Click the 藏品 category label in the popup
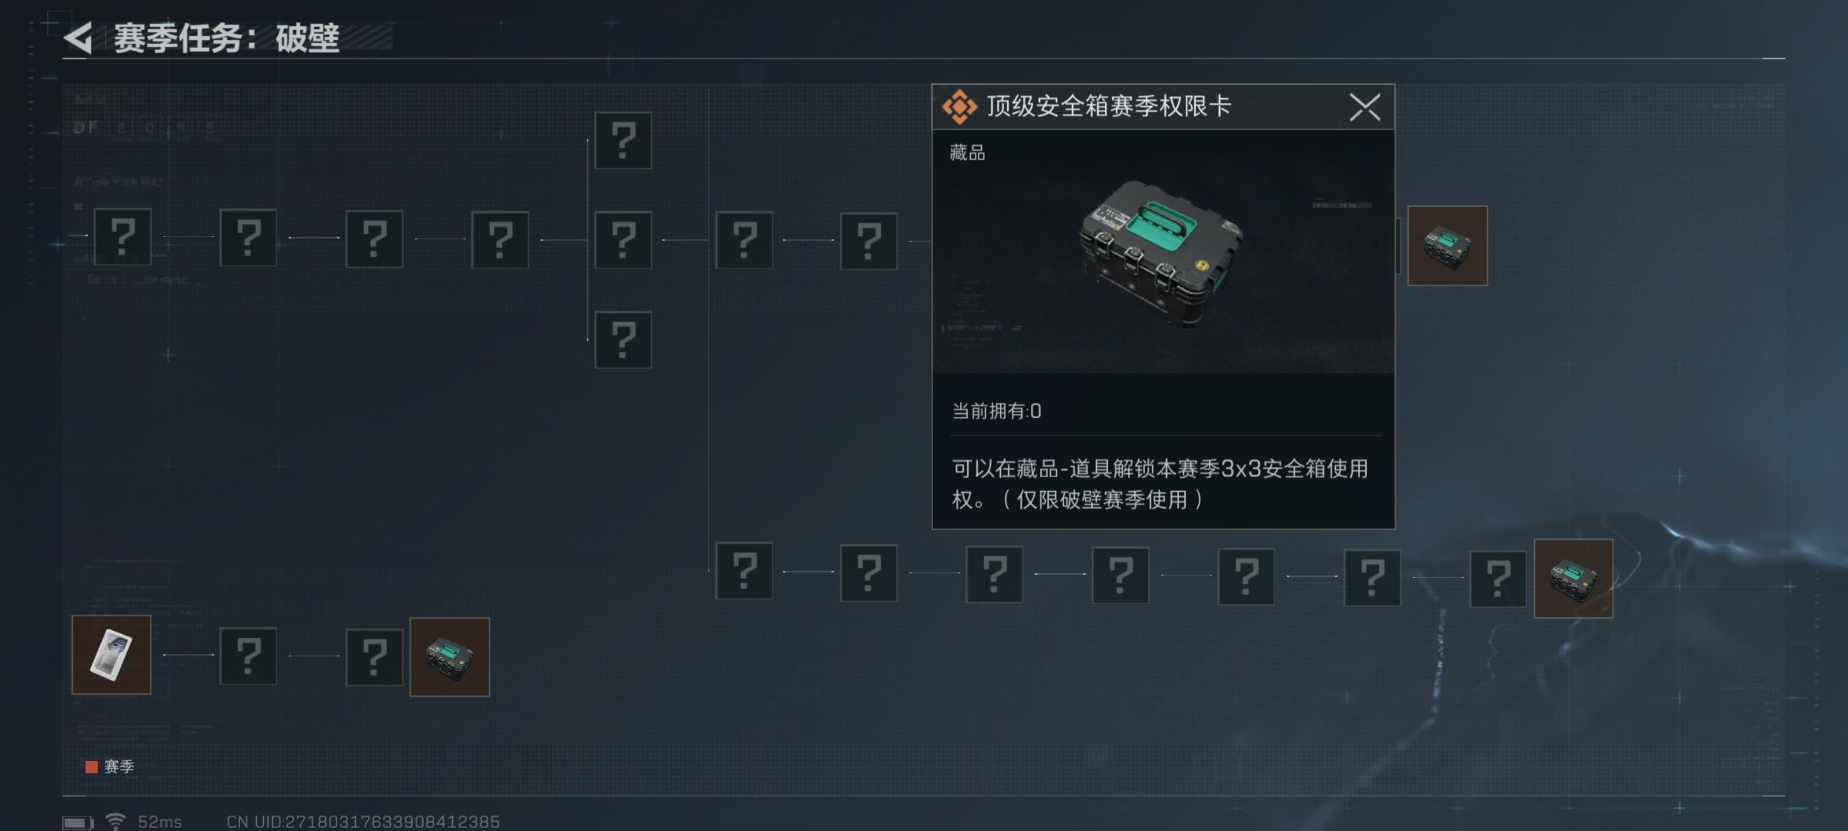 (x=966, y=152)
